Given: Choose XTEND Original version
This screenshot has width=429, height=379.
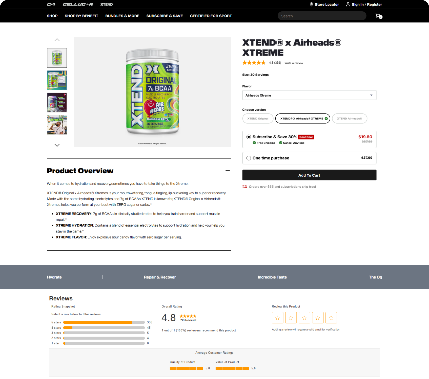Looking at the screenshot, I should [258, 119].
